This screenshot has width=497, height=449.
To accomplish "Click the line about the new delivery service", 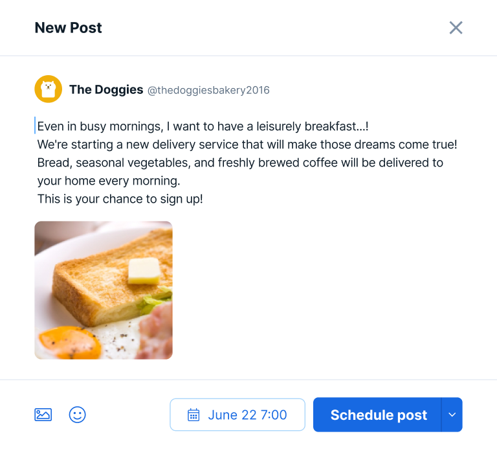I will click(x=247, y=144).
